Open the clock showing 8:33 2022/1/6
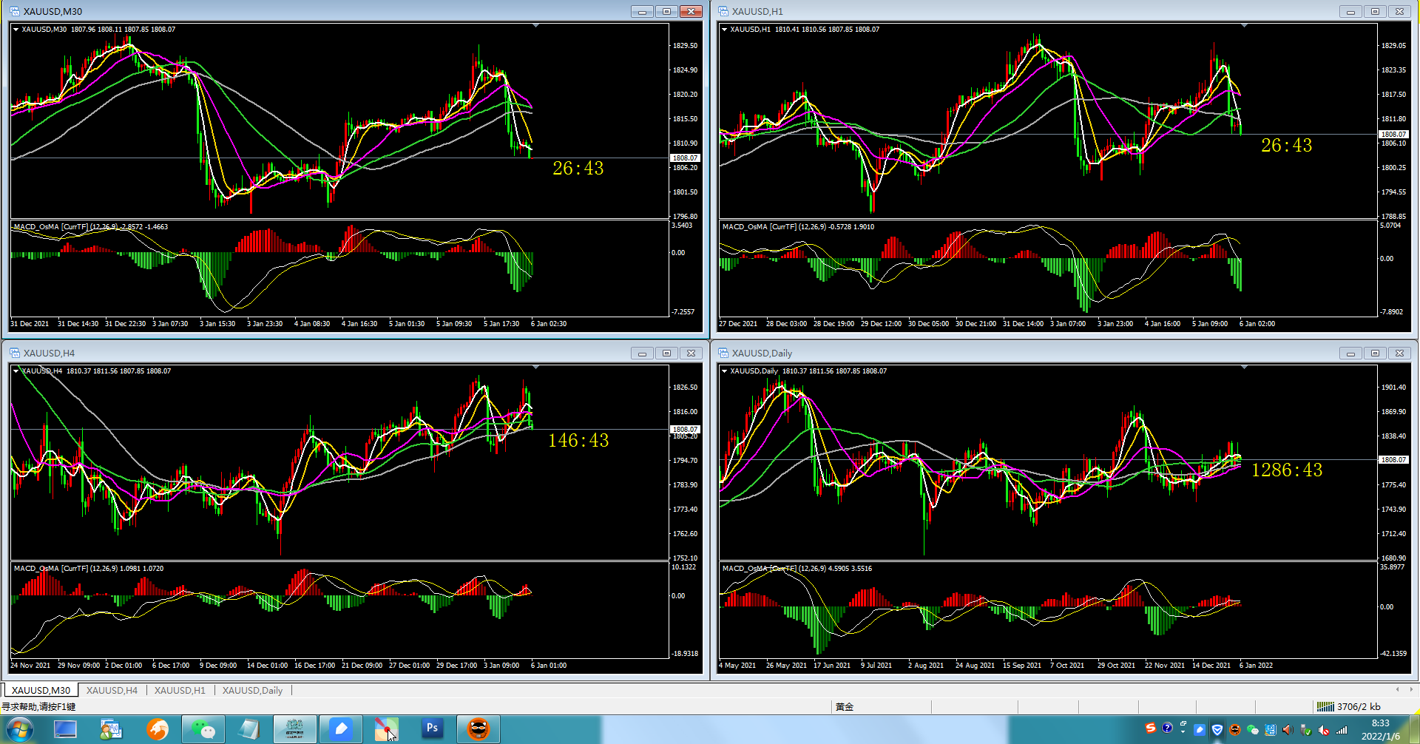1420x744 pixels. click(x=1380, y=729)
